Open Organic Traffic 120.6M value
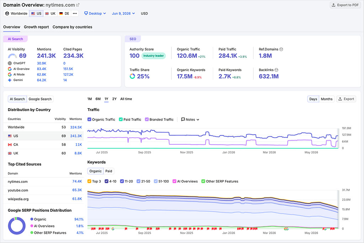 point(187,56)
